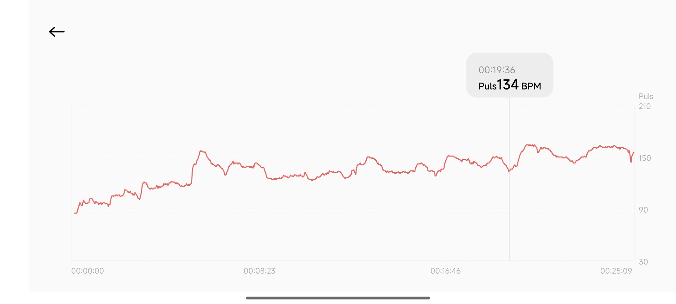Click the 90 pulse axis label
The image size is (676, 304).
[643, 210]
